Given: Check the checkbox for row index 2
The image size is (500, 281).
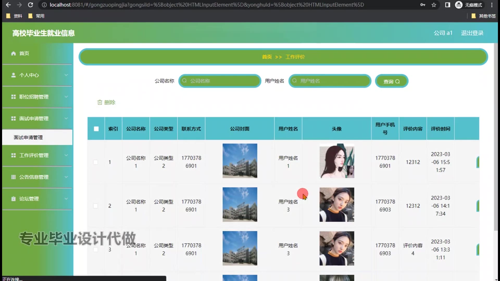Looking at the screenshot, I should [96, 206].
